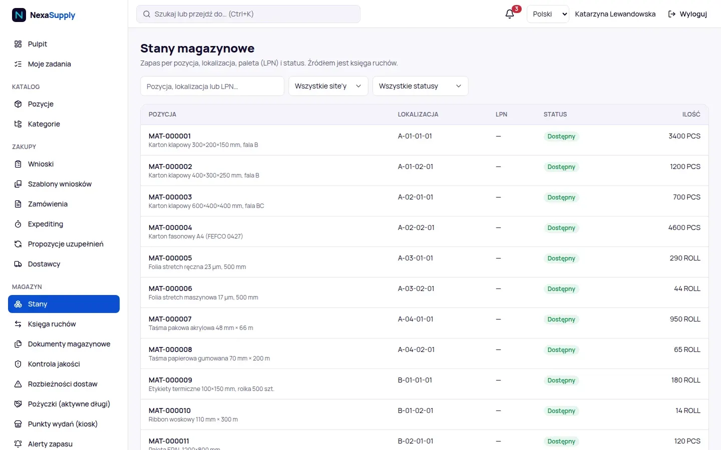
Task: Click quantity 950 ROLL
Action: click(685, 319)
